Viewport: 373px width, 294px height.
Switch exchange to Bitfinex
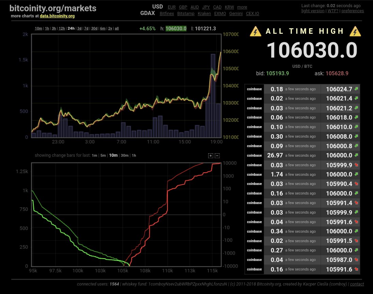coord(167,14)
